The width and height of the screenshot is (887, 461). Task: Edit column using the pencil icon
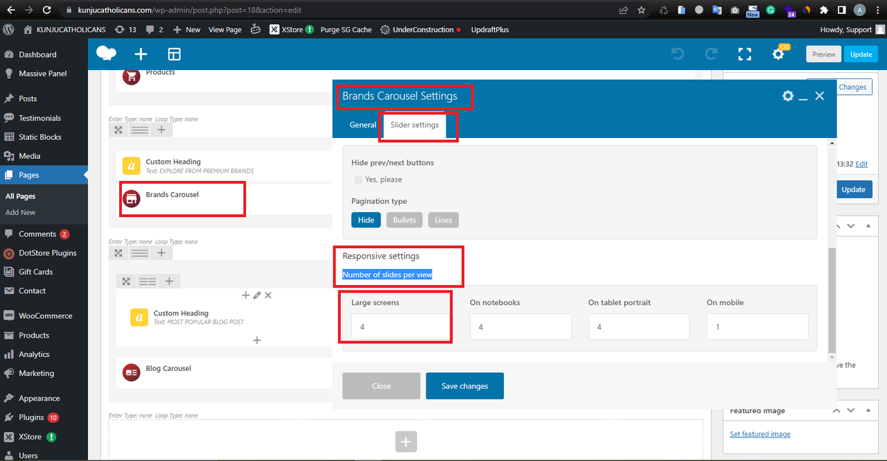click(x=256, y=295)
